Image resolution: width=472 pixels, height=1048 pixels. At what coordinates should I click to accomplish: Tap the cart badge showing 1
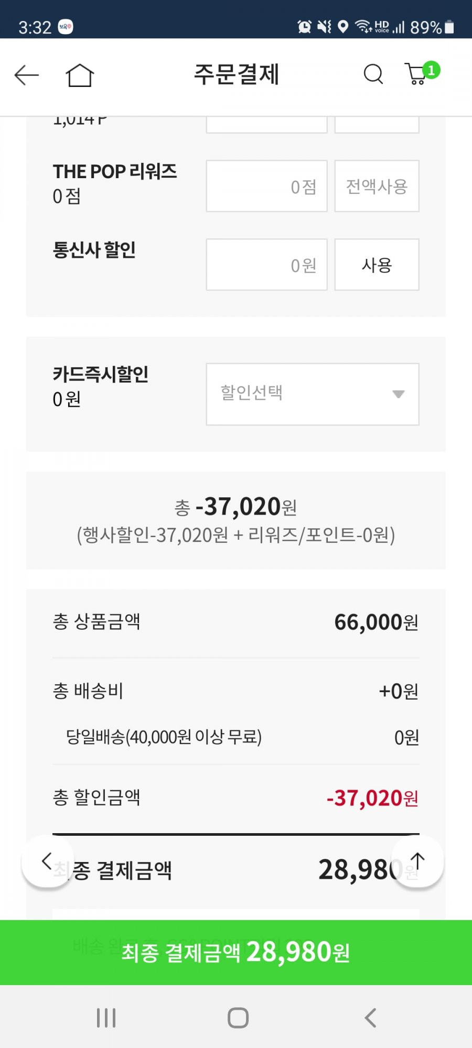[x=431, y=70]
